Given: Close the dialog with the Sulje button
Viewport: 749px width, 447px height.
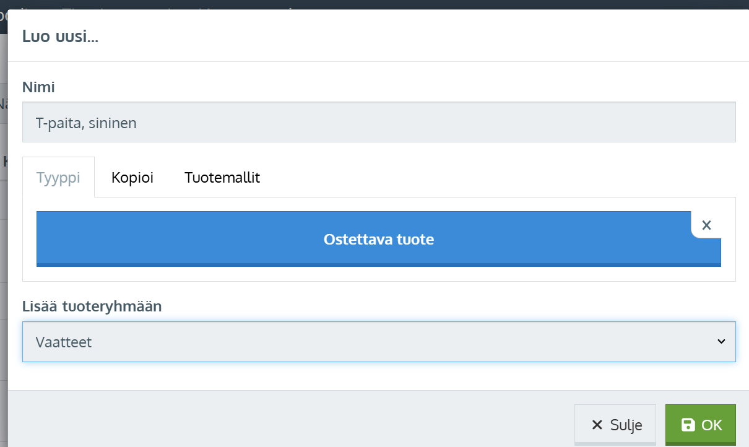Looking at the screenshot, I should click(615, 425).
